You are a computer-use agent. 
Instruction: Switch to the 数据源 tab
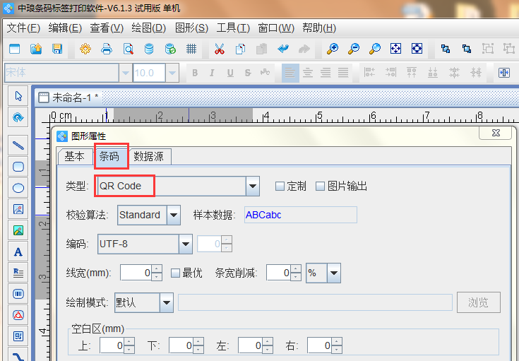click(x=153, y=157)
